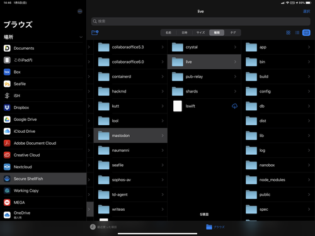Open the writeas folder

[130, 210]
